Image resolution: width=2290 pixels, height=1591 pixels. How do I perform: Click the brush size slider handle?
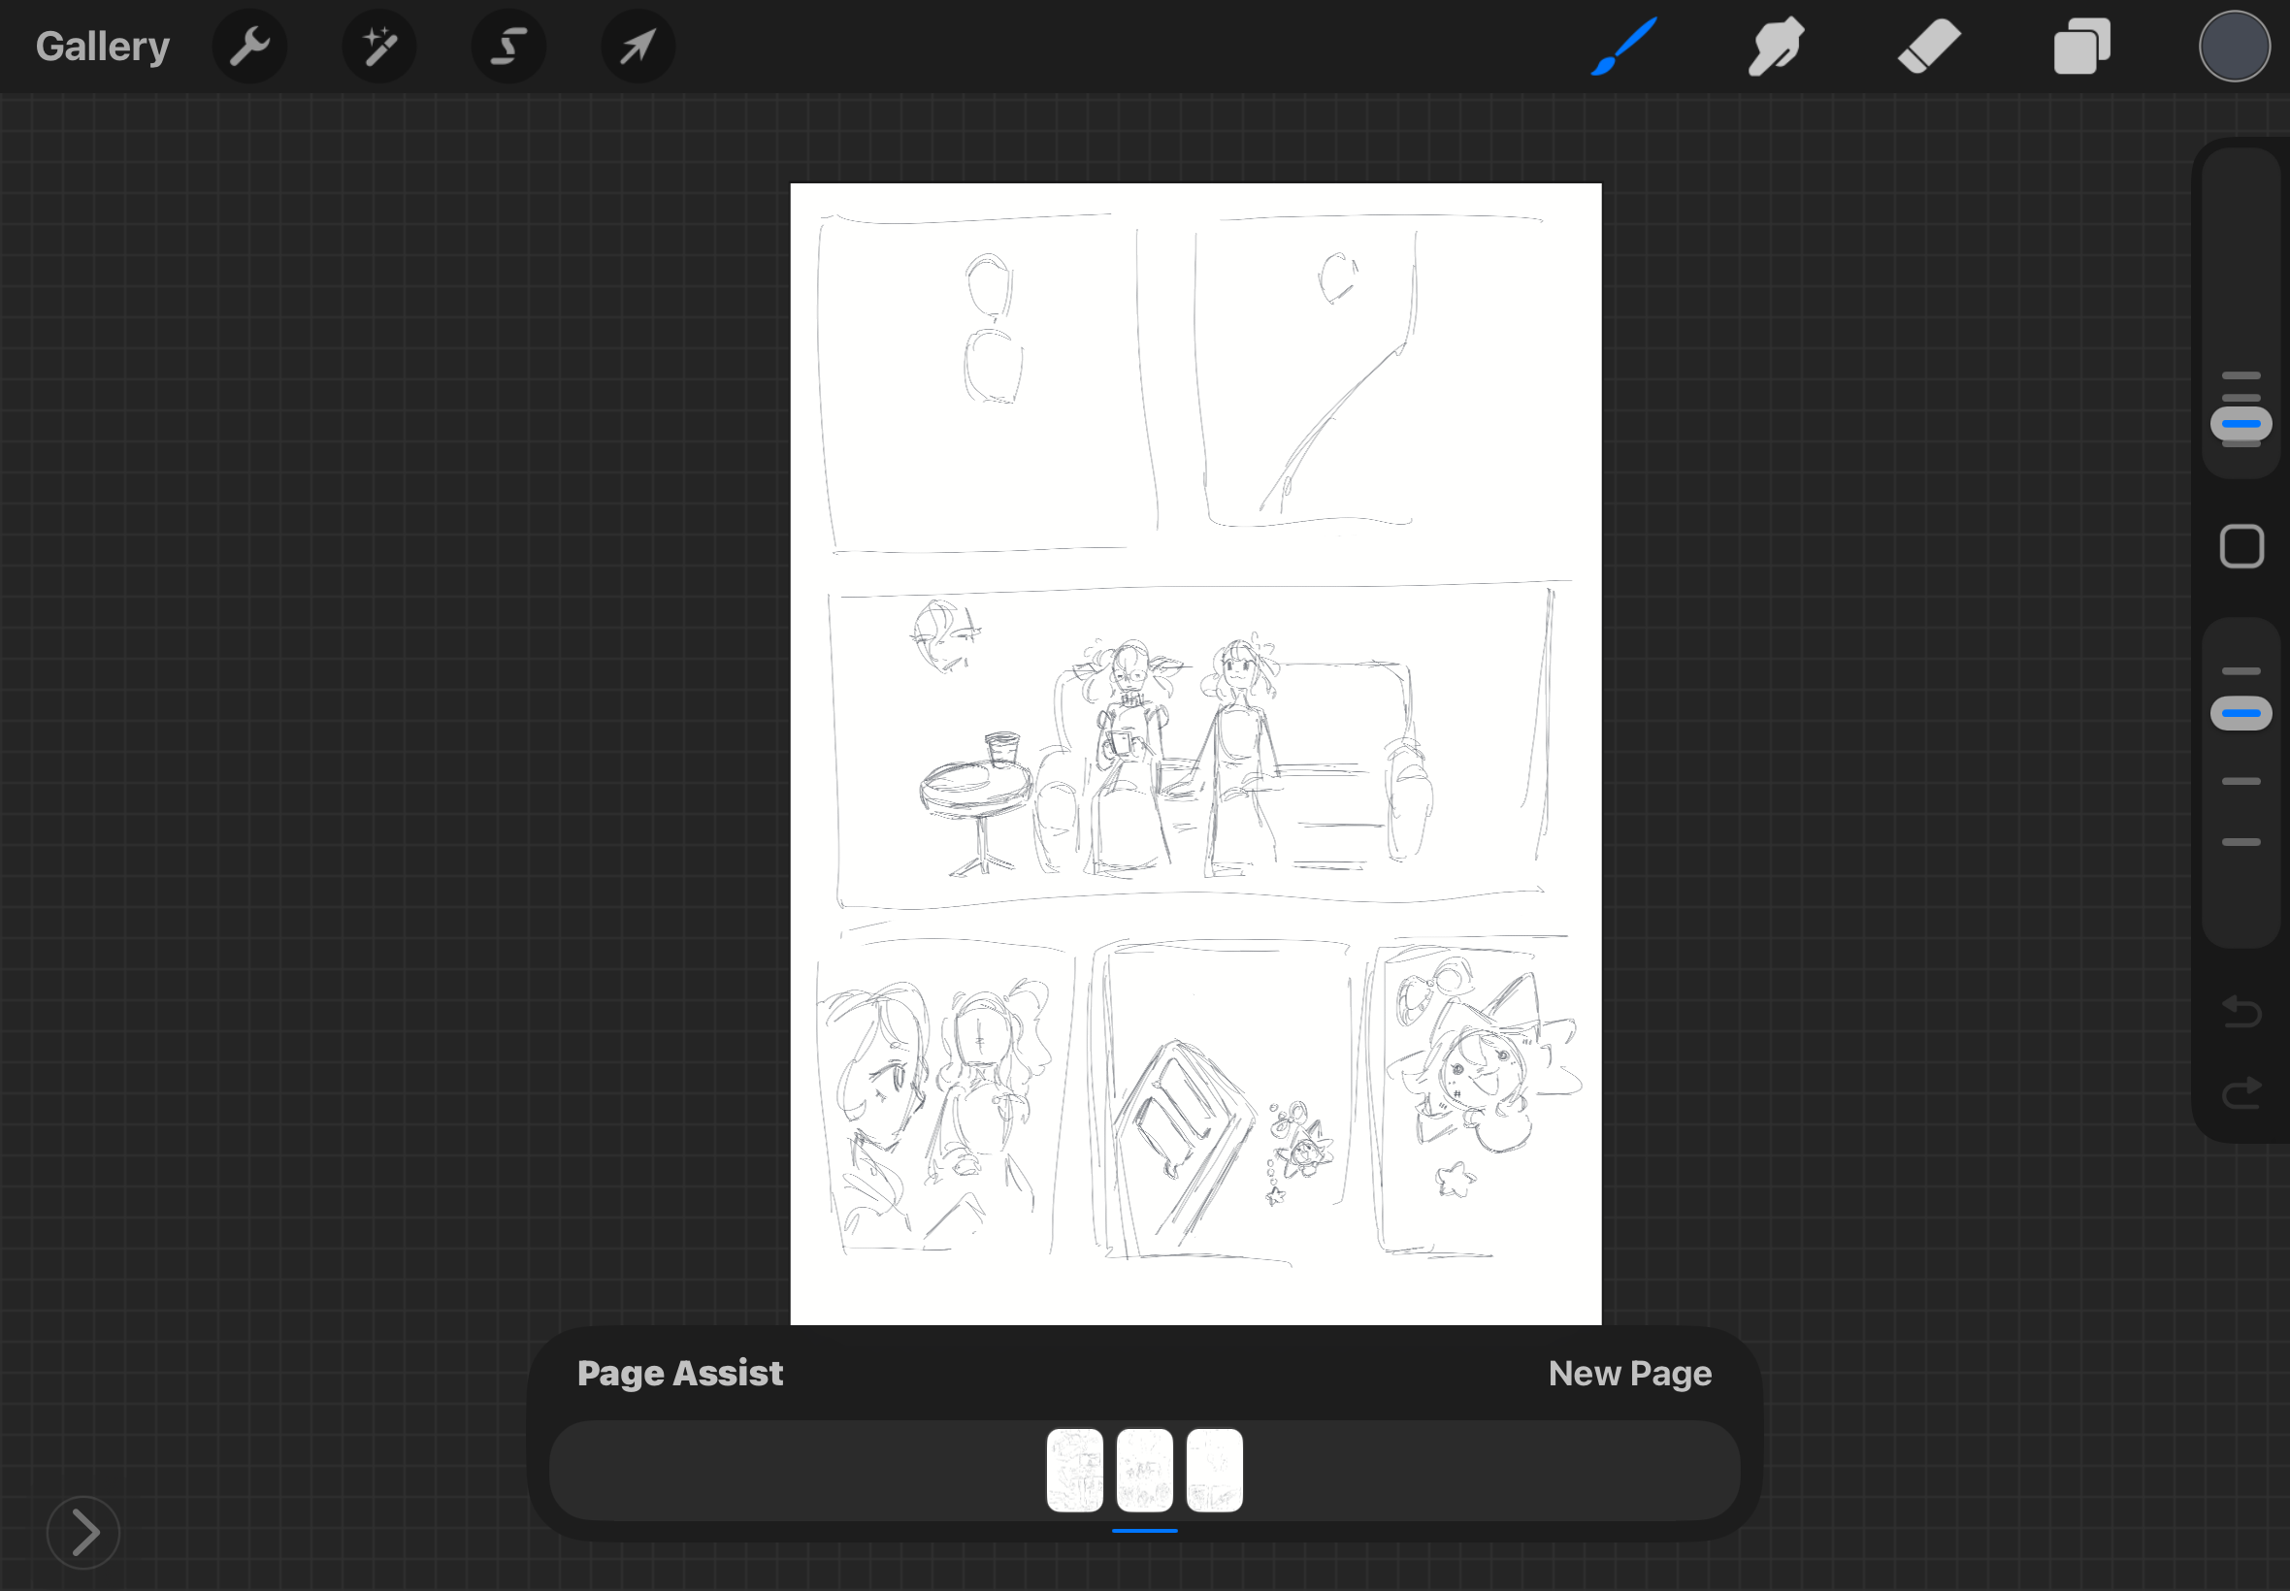(x=2241, y=424)
